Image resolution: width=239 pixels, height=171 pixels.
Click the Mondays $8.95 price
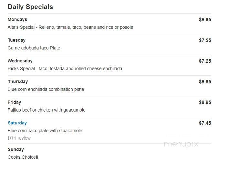pyautogui.click(x=205, y=20)
